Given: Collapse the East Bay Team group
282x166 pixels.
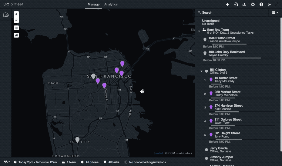Looking at the screenshot, I should (x=199, y=31).
